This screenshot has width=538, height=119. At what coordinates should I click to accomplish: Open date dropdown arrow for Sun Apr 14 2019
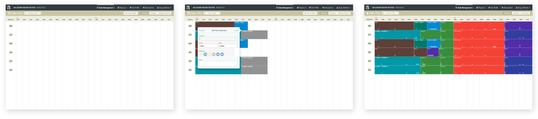pyautogui.click(x=398, y=13)
